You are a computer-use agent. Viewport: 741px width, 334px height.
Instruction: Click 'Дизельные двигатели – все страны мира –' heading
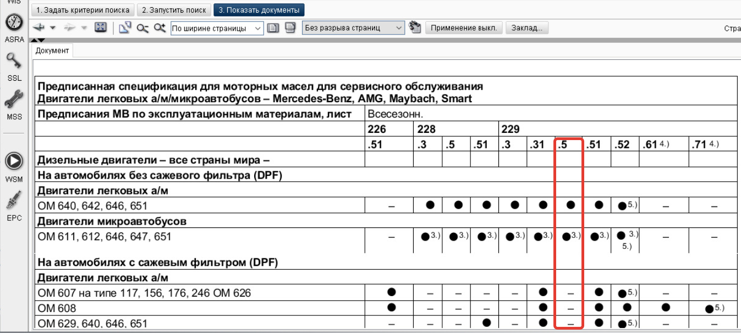coord(153,160)
